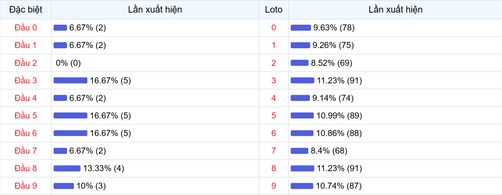Click the 16.67% (5) value for Đầu 6
502x195 pixels.
tap(110, 133)
